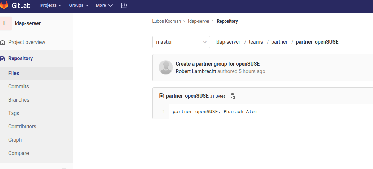This screenshot has width=373, height=169.
Task: Click the ldap-server project avatar letter L
Action: point(5,23)
